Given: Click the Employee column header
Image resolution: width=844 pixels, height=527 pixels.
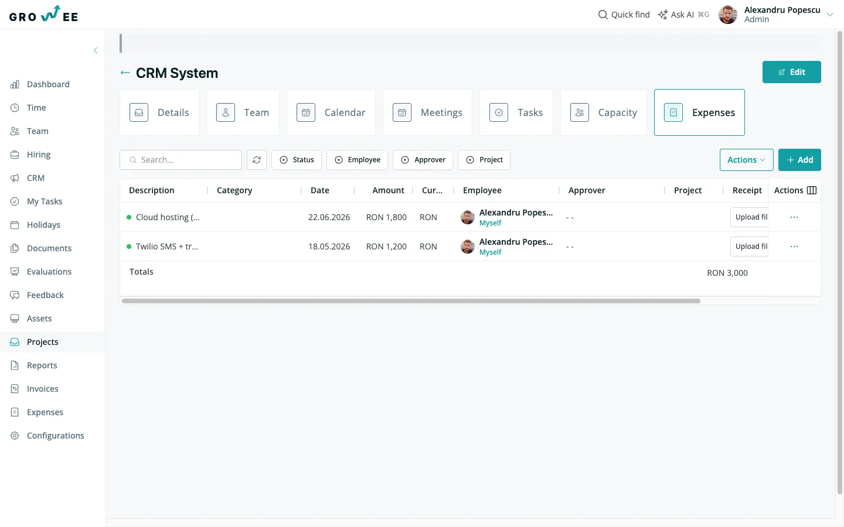Looking at the screenshot, I should [x=482, y=190].
